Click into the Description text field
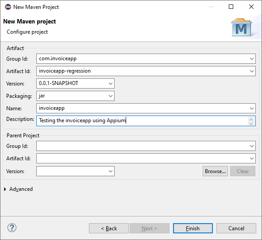 click(x=142, y=121)
